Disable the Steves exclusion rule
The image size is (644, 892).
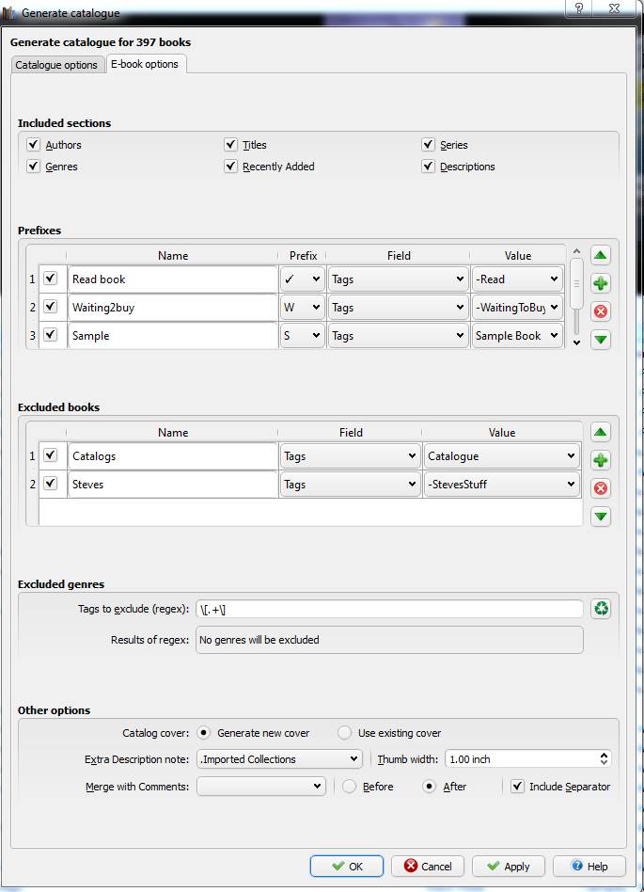pos(51,484)
